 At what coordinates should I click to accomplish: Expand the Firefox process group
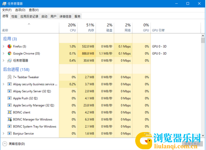point(3,46)
